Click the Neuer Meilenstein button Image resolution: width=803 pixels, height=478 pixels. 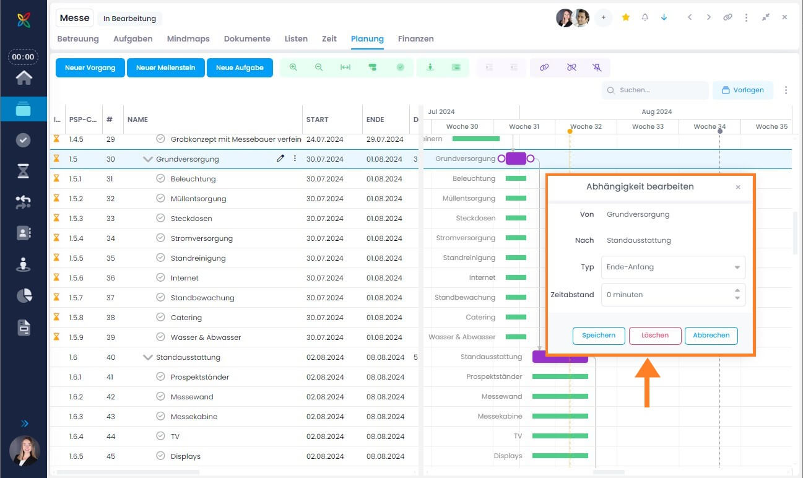coord(165,67)
